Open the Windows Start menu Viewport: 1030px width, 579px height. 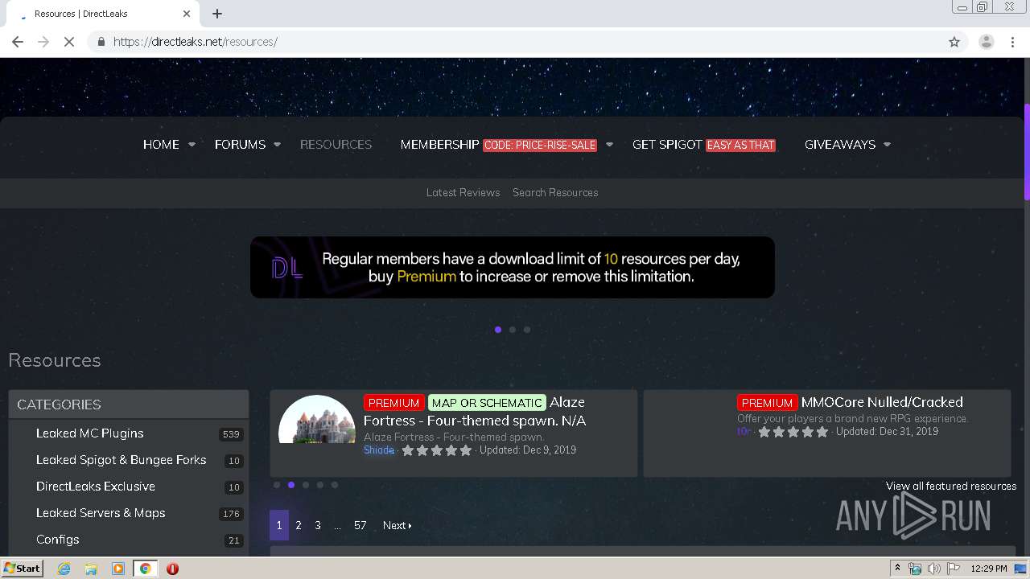tap(22, 569)
